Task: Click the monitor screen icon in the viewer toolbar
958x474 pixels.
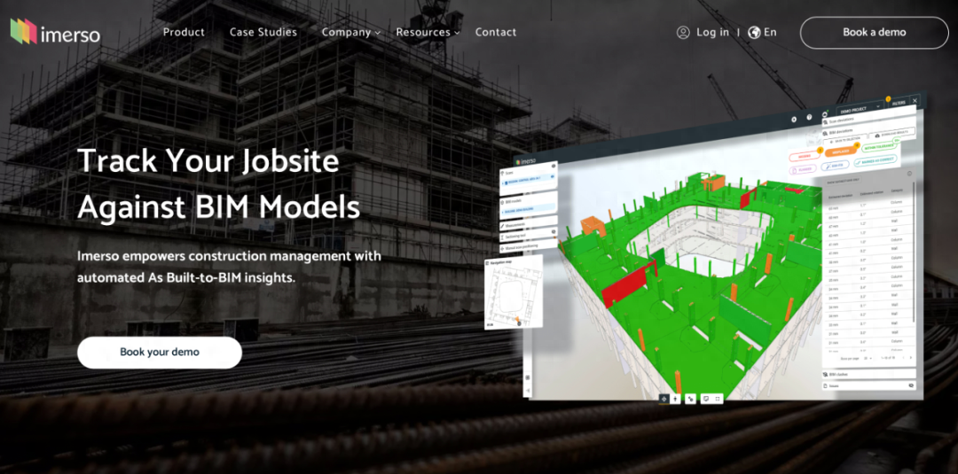Action: point(706,399)
